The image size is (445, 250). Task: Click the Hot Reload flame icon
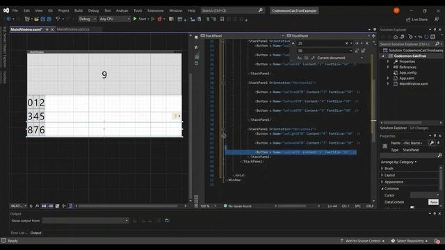(159, 19)
